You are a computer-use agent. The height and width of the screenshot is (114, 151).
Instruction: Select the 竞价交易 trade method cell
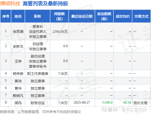tap(140, 103)
